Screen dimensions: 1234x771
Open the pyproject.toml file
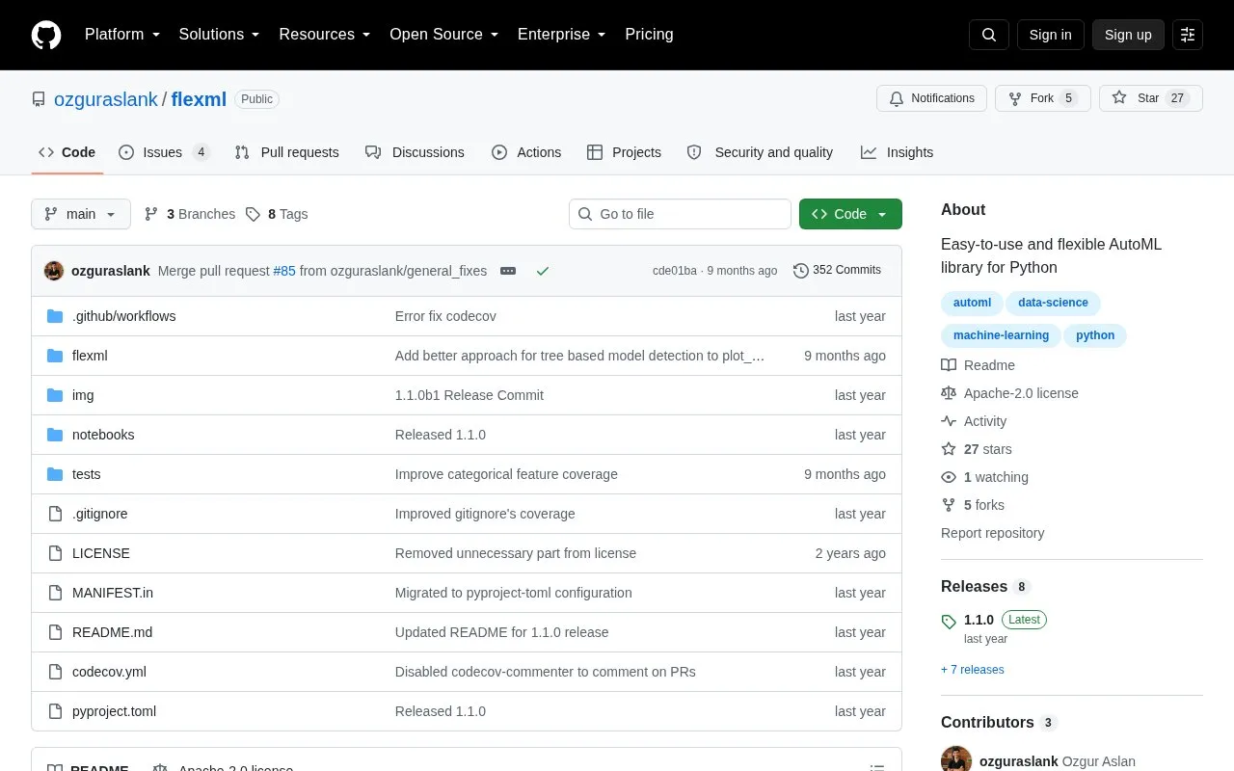pyautogui.click(x=114, y=711)
